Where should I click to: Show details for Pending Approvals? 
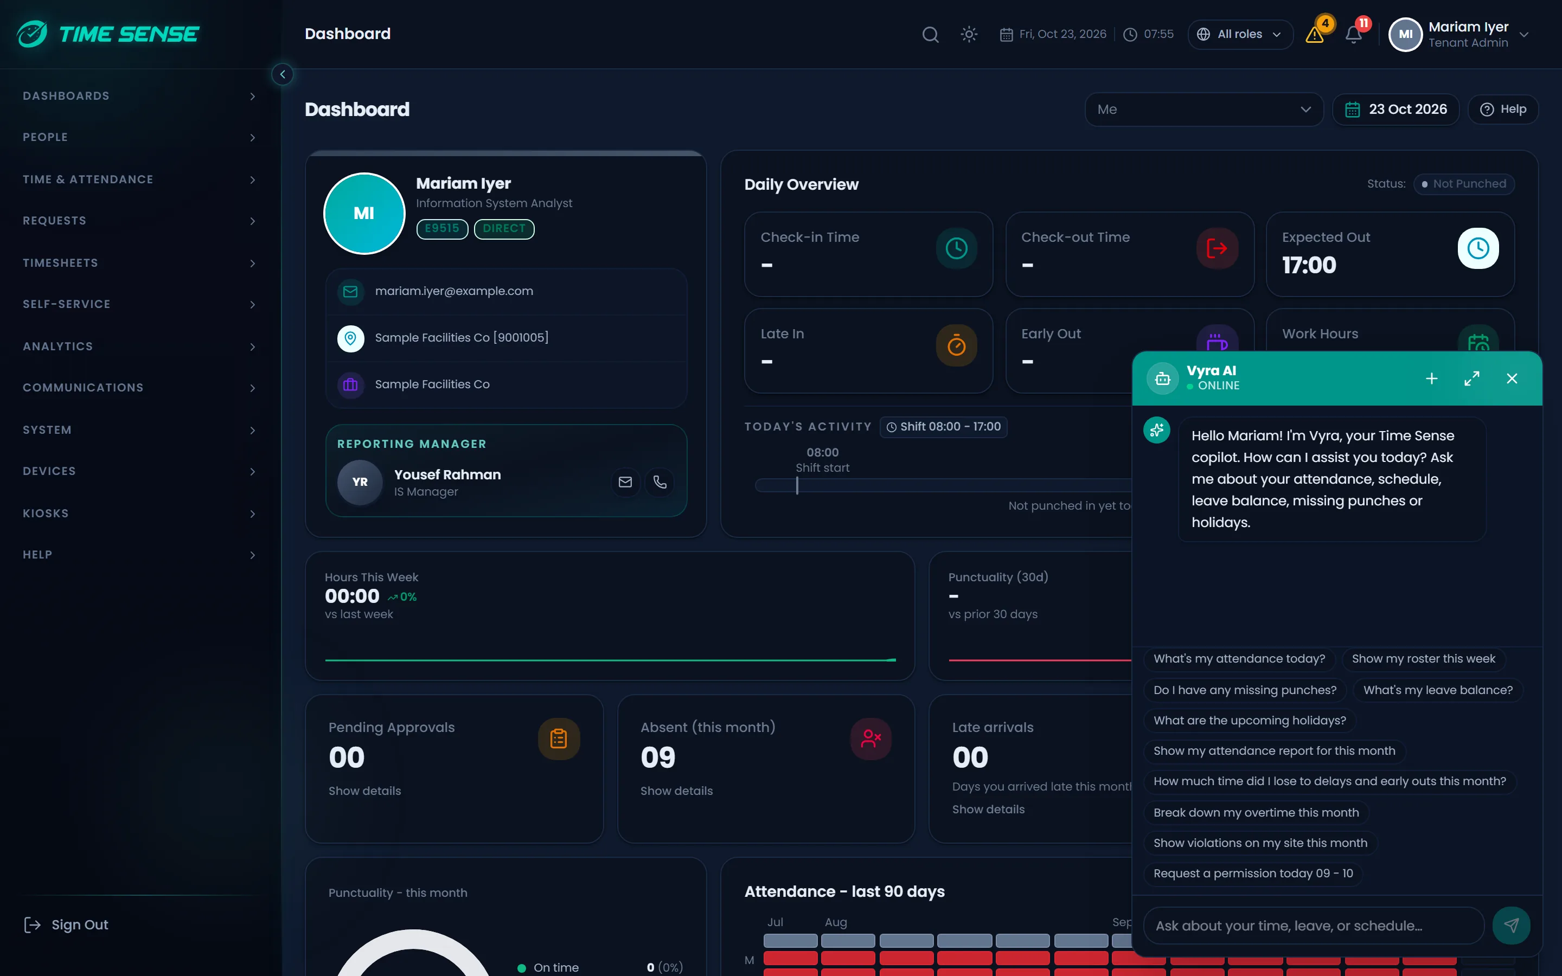point(364,791)
